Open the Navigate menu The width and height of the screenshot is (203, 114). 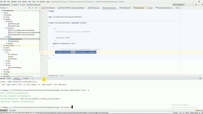coord(14,2)
